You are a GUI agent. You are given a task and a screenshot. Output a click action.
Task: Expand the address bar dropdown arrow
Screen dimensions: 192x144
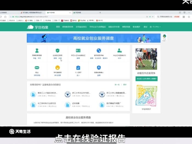[153, 17]
